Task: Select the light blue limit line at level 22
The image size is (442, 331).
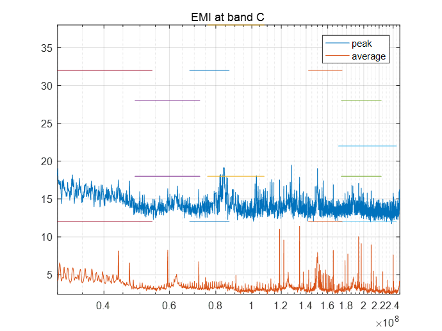Action: pos(367,146)
